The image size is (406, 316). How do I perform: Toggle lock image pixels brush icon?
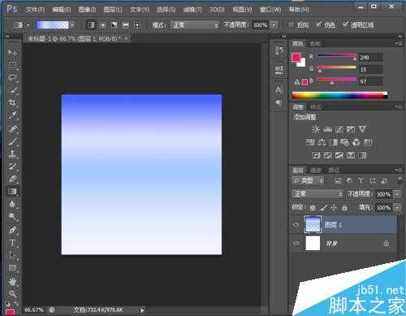point(323,208)
